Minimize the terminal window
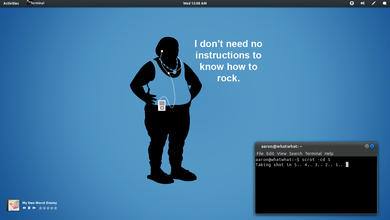The height and width of the screenshot is (220, 390). coord(367,146)
